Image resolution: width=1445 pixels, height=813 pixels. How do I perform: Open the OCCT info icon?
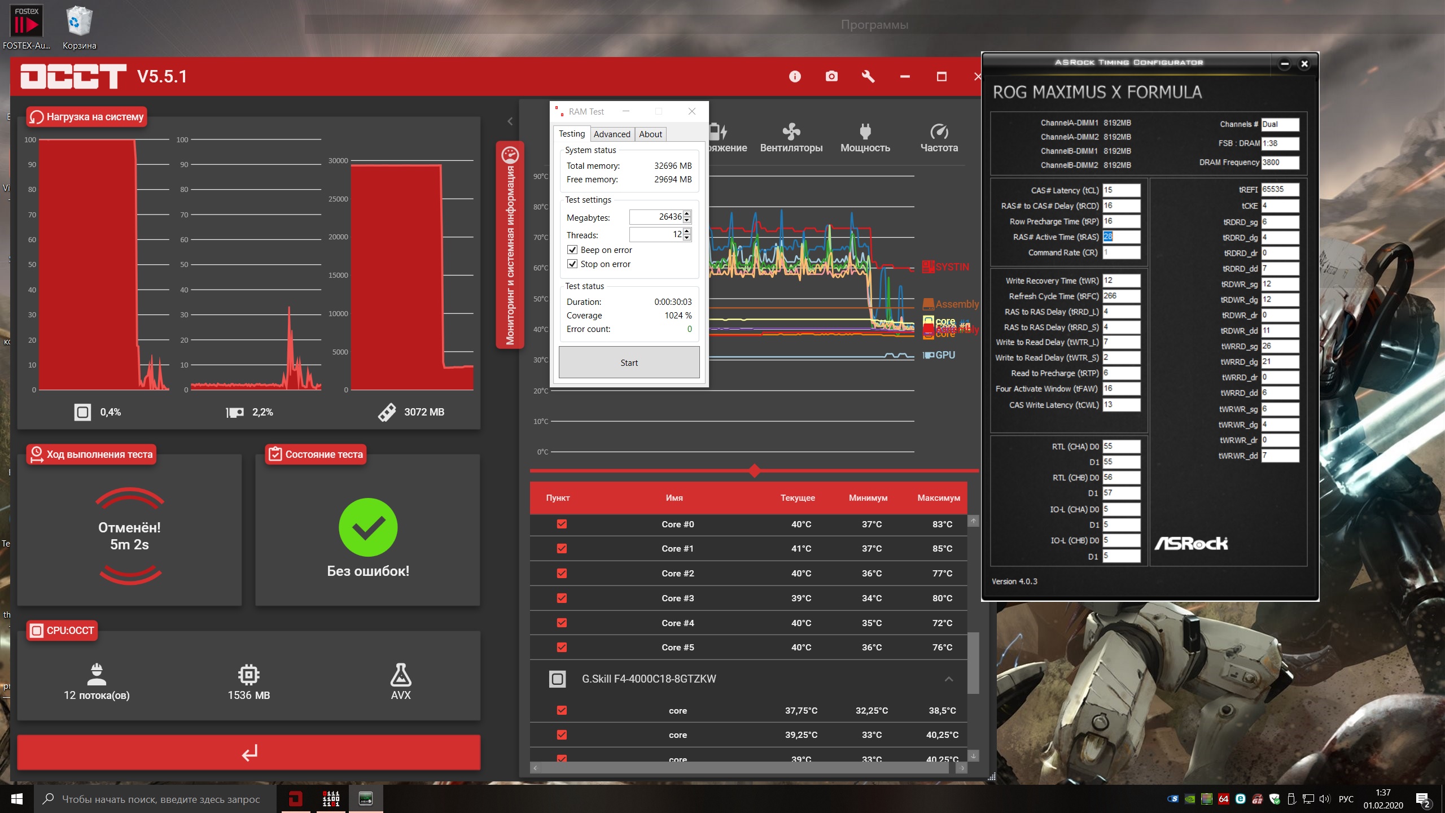795,76
